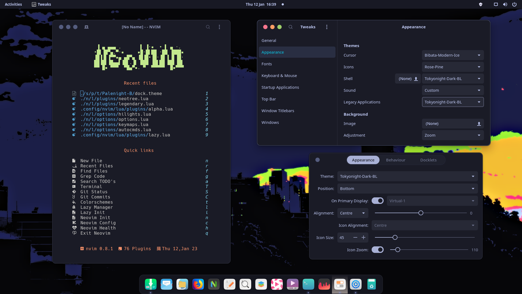Viewport: 522px width, 294px height.
Task: Click the Icon Zoom slider handle
Action: [398, 250]
